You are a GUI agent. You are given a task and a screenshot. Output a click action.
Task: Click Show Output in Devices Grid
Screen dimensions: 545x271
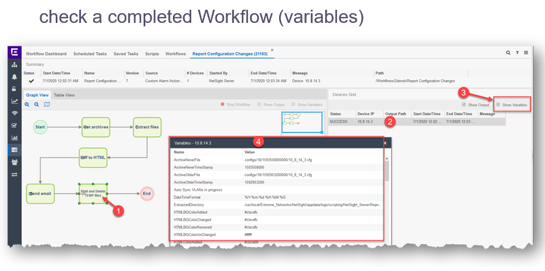[476, 105]
